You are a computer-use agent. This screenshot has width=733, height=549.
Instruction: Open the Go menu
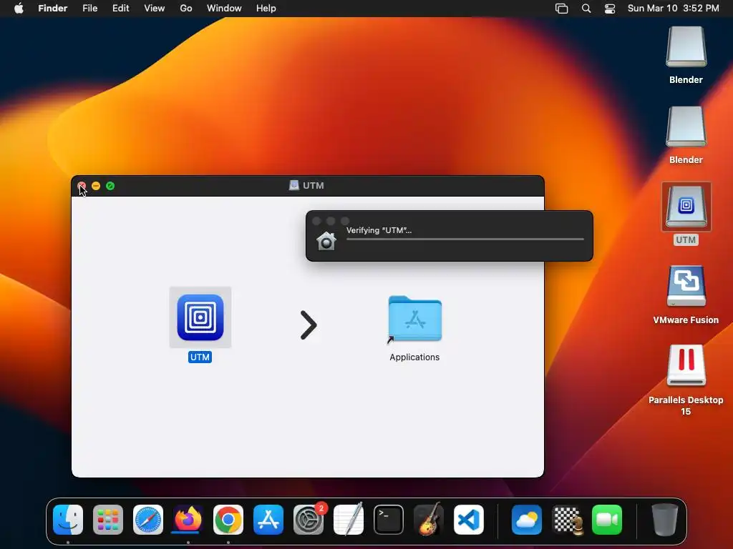click(x=186, y=9)
